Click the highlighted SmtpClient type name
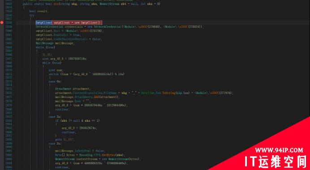 click(44, 23)
